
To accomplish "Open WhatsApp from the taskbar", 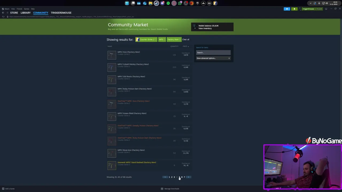I will coord(180,3).
